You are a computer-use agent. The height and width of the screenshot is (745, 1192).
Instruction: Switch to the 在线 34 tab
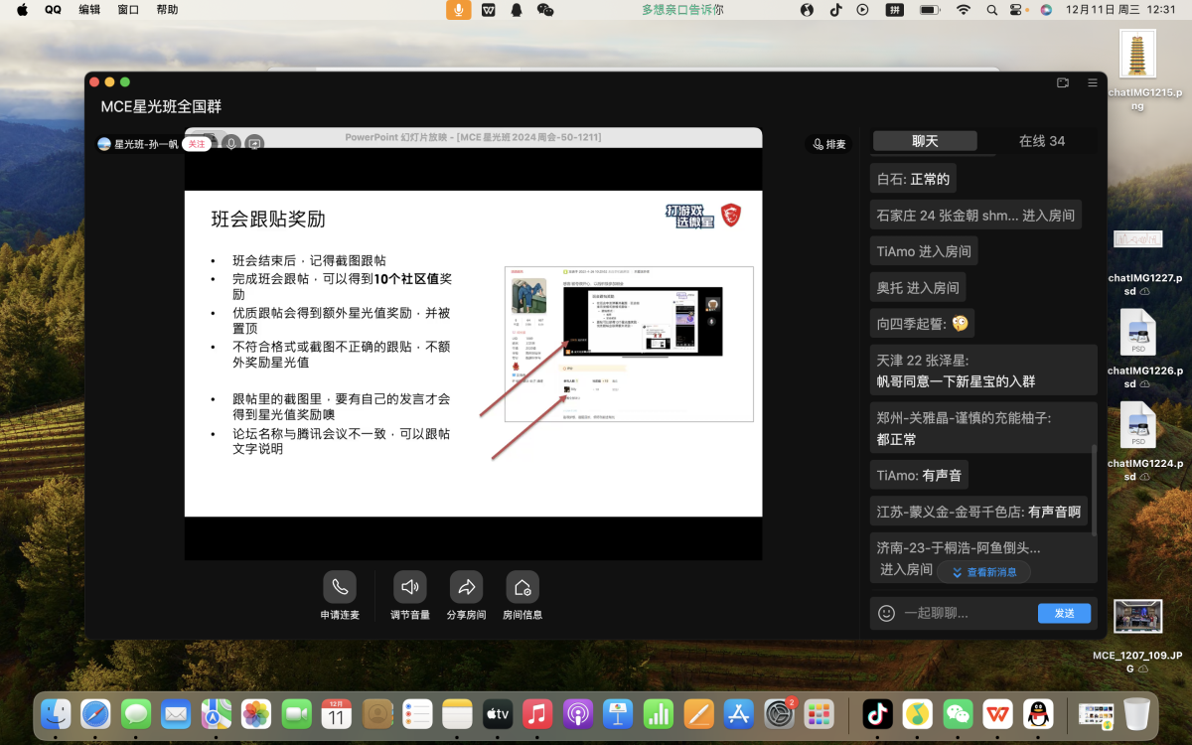[1041, 141]
